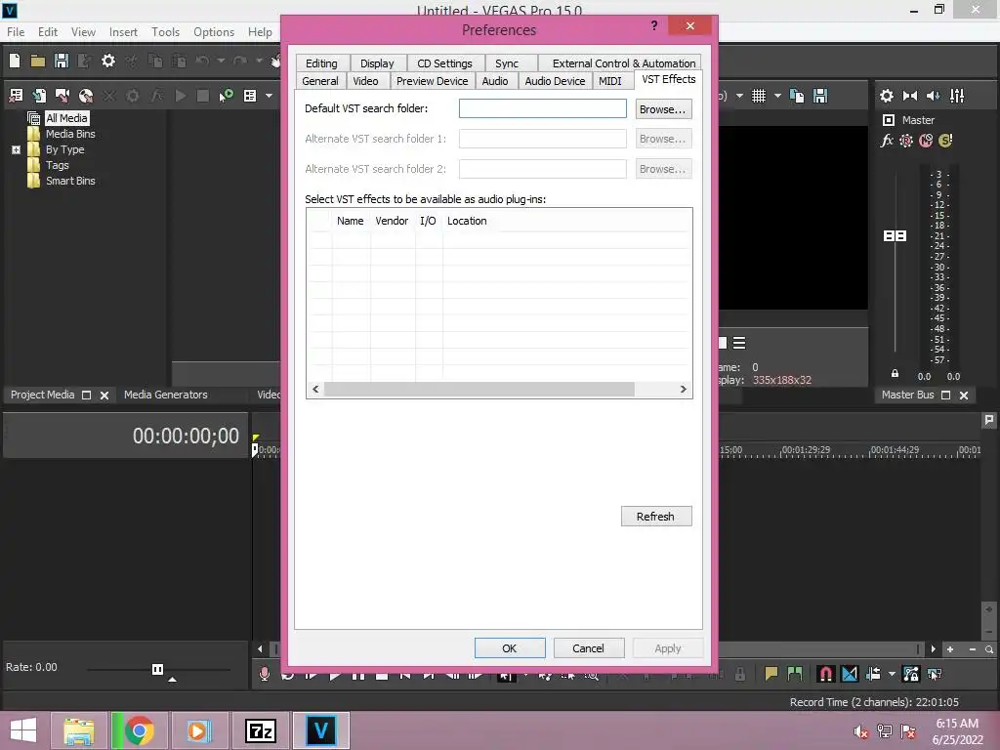The height and width of the screenshot is (750, 1000).
Task: Toggle Master fader channel lock
Action: [x=895, y=374]
